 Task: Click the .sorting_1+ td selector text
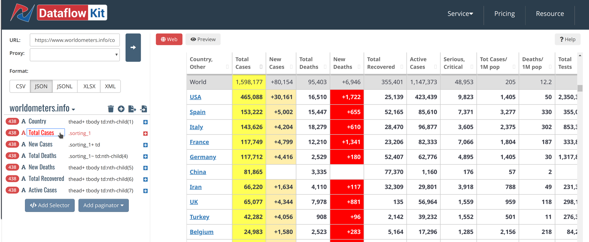click(x=84, y=144)
